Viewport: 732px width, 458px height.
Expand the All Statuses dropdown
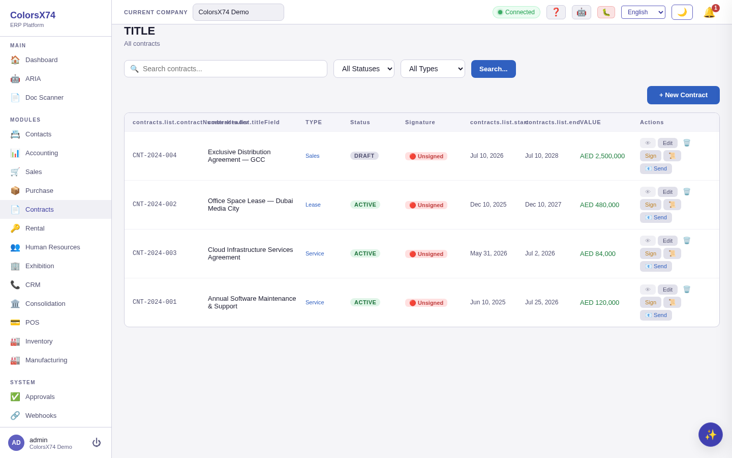point(364,69)
